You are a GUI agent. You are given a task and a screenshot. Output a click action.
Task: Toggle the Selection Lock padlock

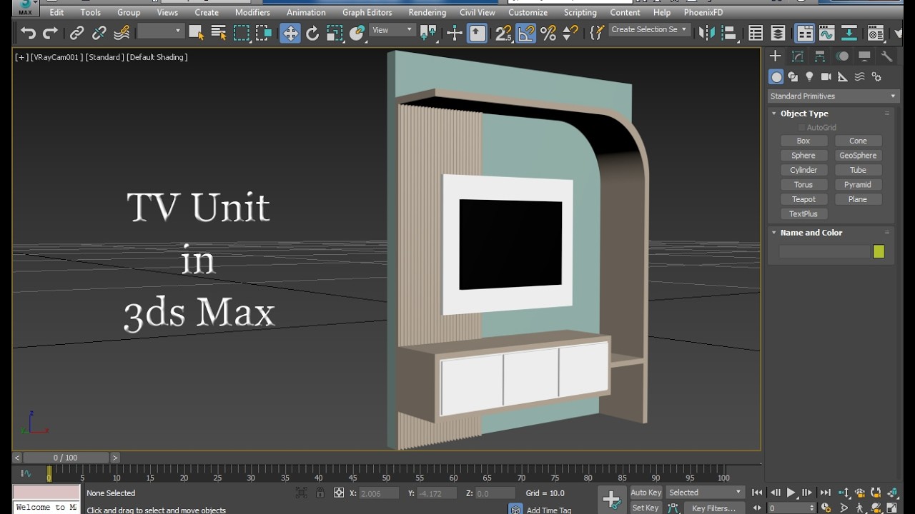320,493
